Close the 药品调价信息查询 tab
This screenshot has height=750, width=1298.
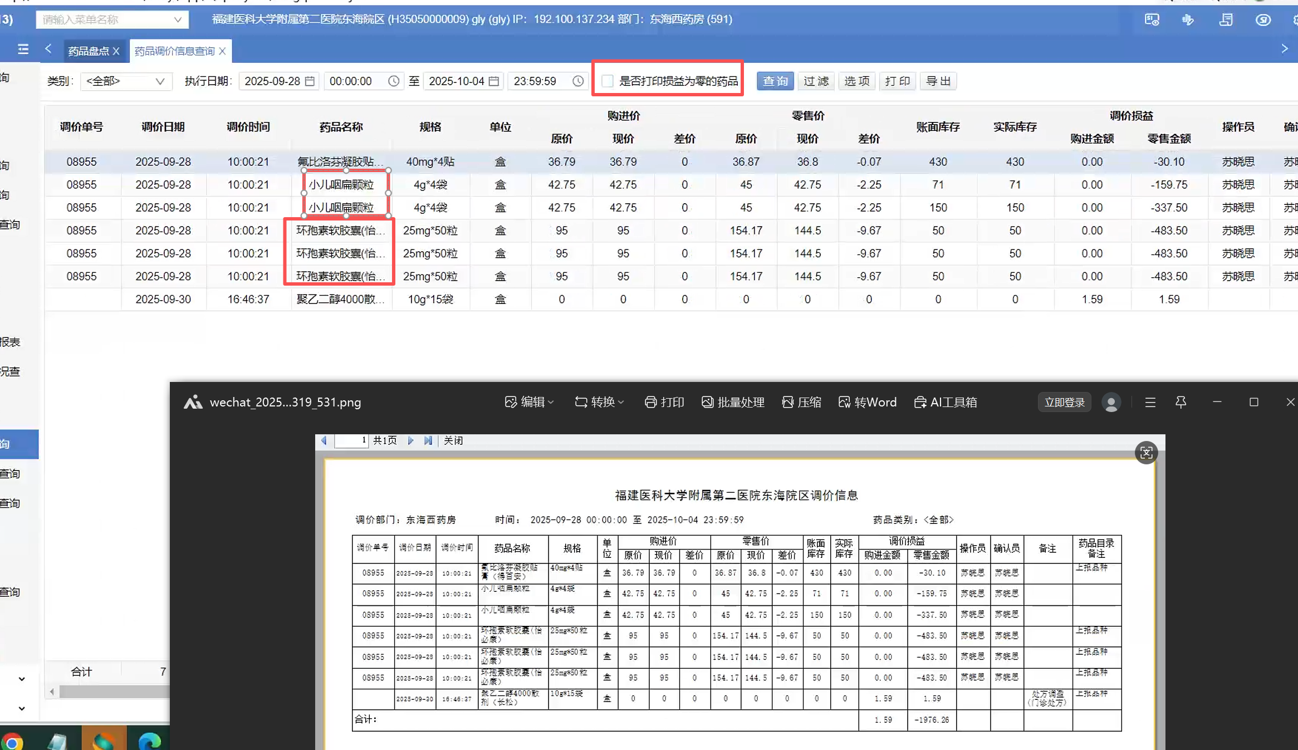[222, 51]
